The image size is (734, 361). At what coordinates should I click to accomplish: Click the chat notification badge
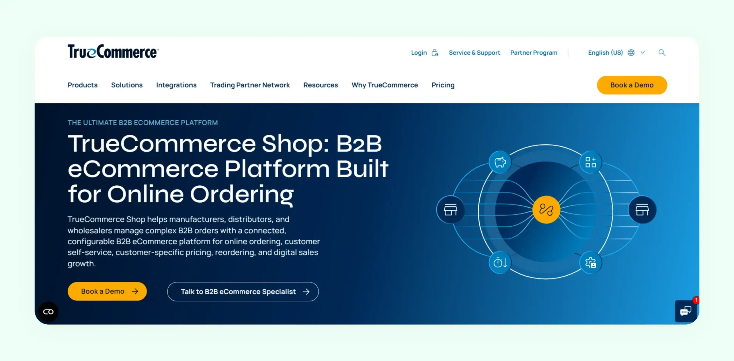696,300
